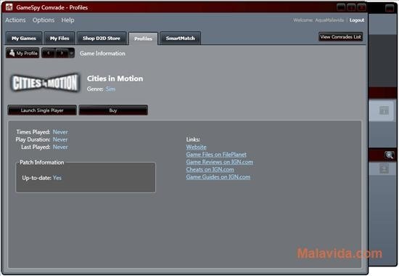Click the View Comrades List button

340,37
